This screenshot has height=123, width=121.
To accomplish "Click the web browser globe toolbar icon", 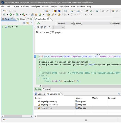I will (x=66, y=11).
